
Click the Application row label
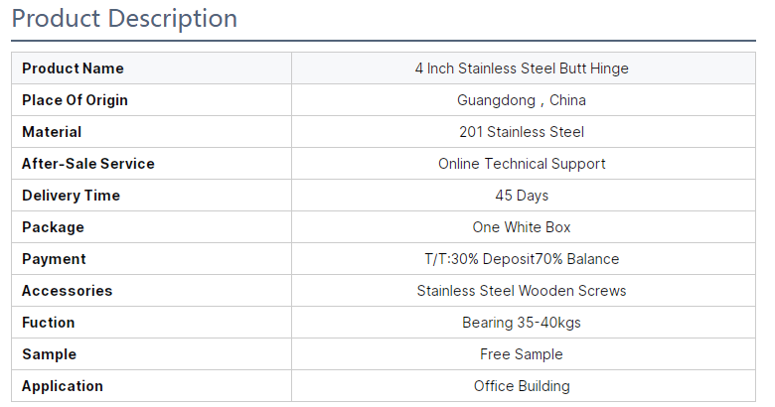pyautogui.click(x=63, y=386)
